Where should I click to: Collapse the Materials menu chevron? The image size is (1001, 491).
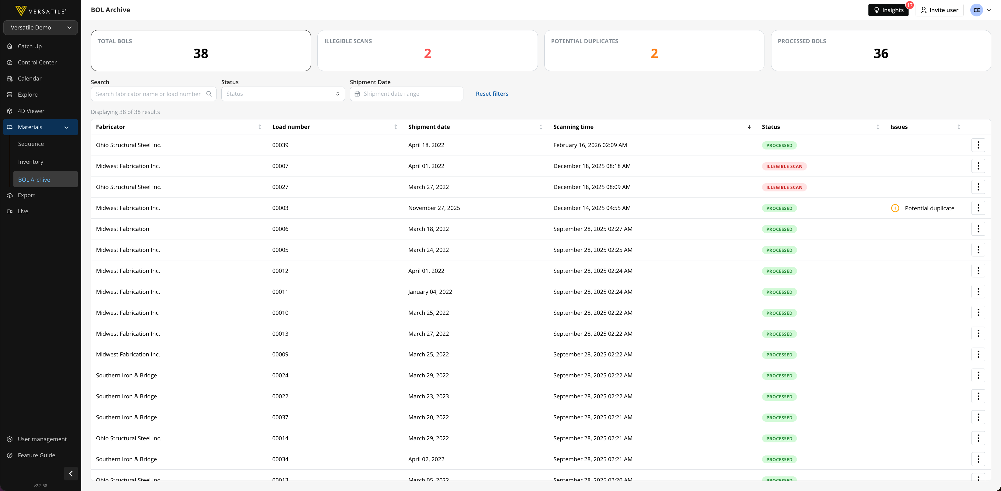tap(67, 127)
